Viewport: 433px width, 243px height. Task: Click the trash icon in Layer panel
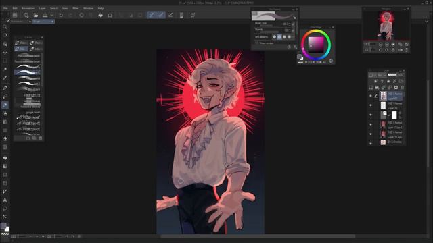click(403, 88)
